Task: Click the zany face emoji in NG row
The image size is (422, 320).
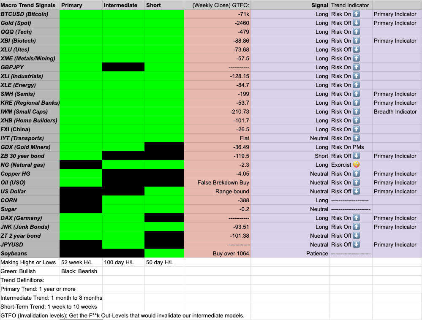Action: point(357,165)
